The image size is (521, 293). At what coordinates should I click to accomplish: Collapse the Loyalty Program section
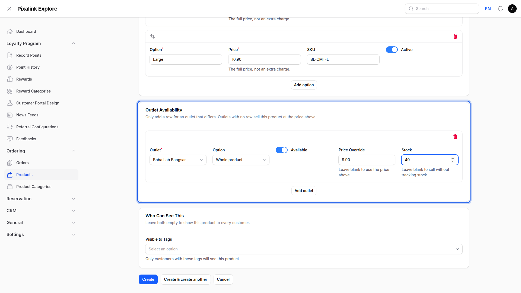click(x=74, y=43)
